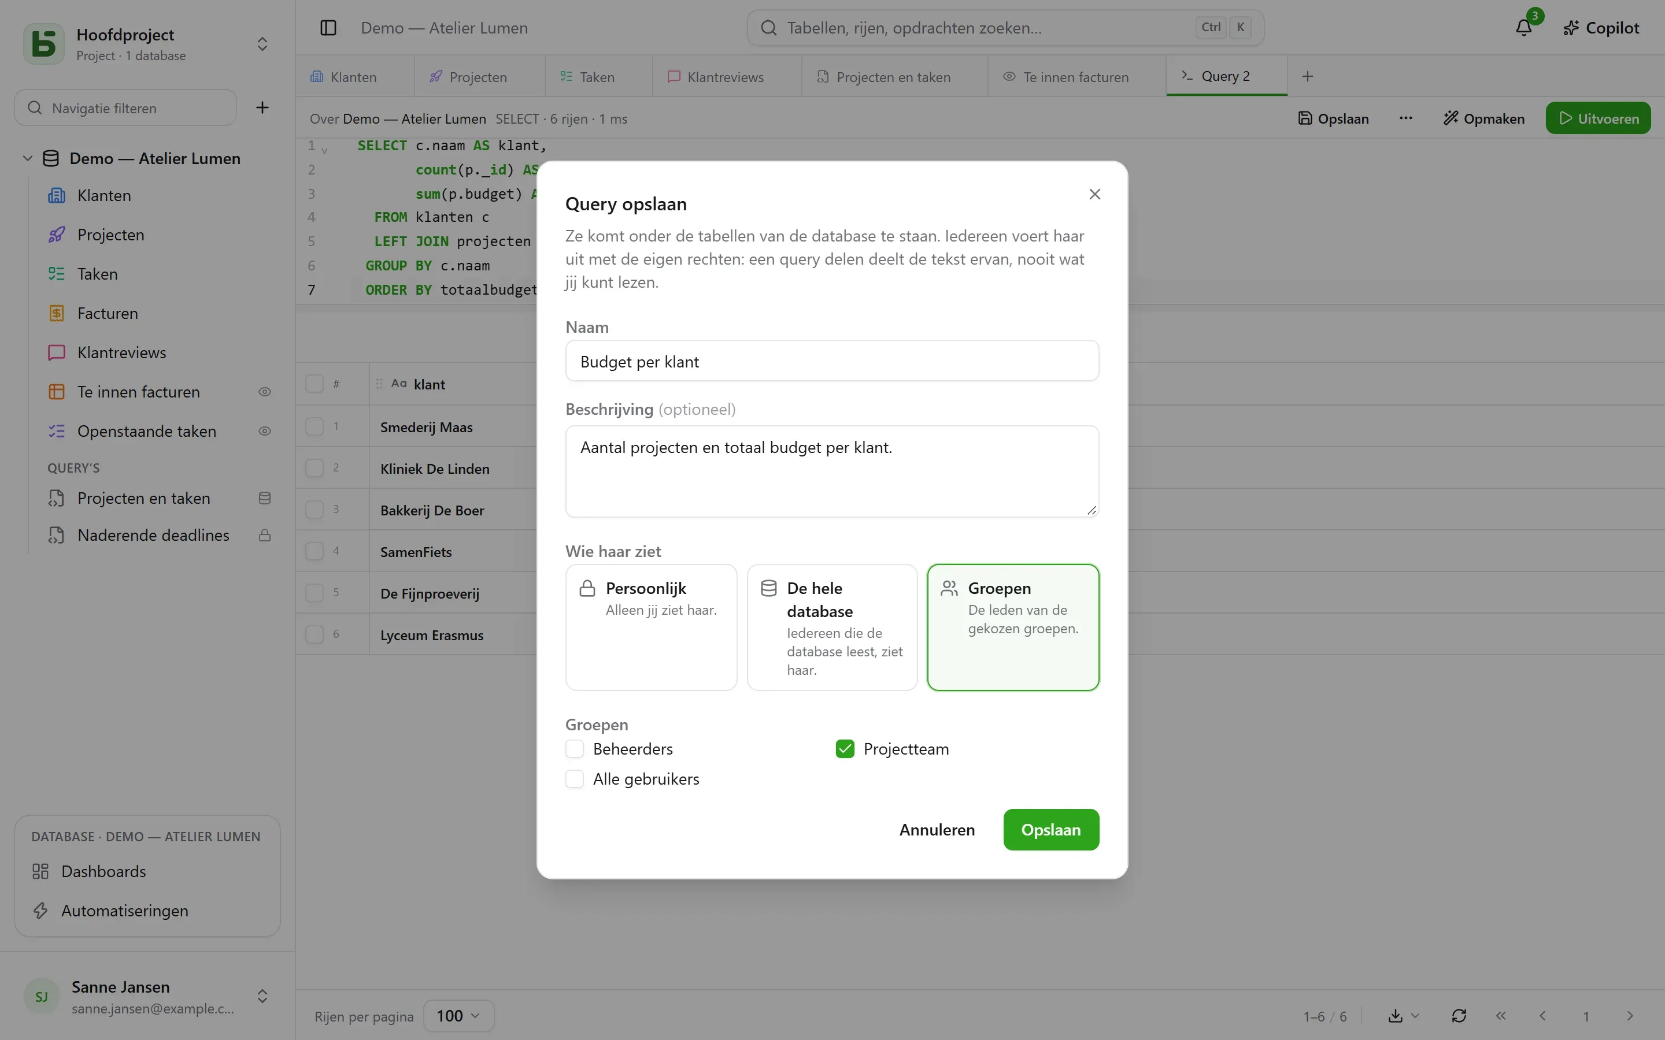Click the Annuleren button
The width and height of the screenshot is (1665, 1040).
pos(937,830)
